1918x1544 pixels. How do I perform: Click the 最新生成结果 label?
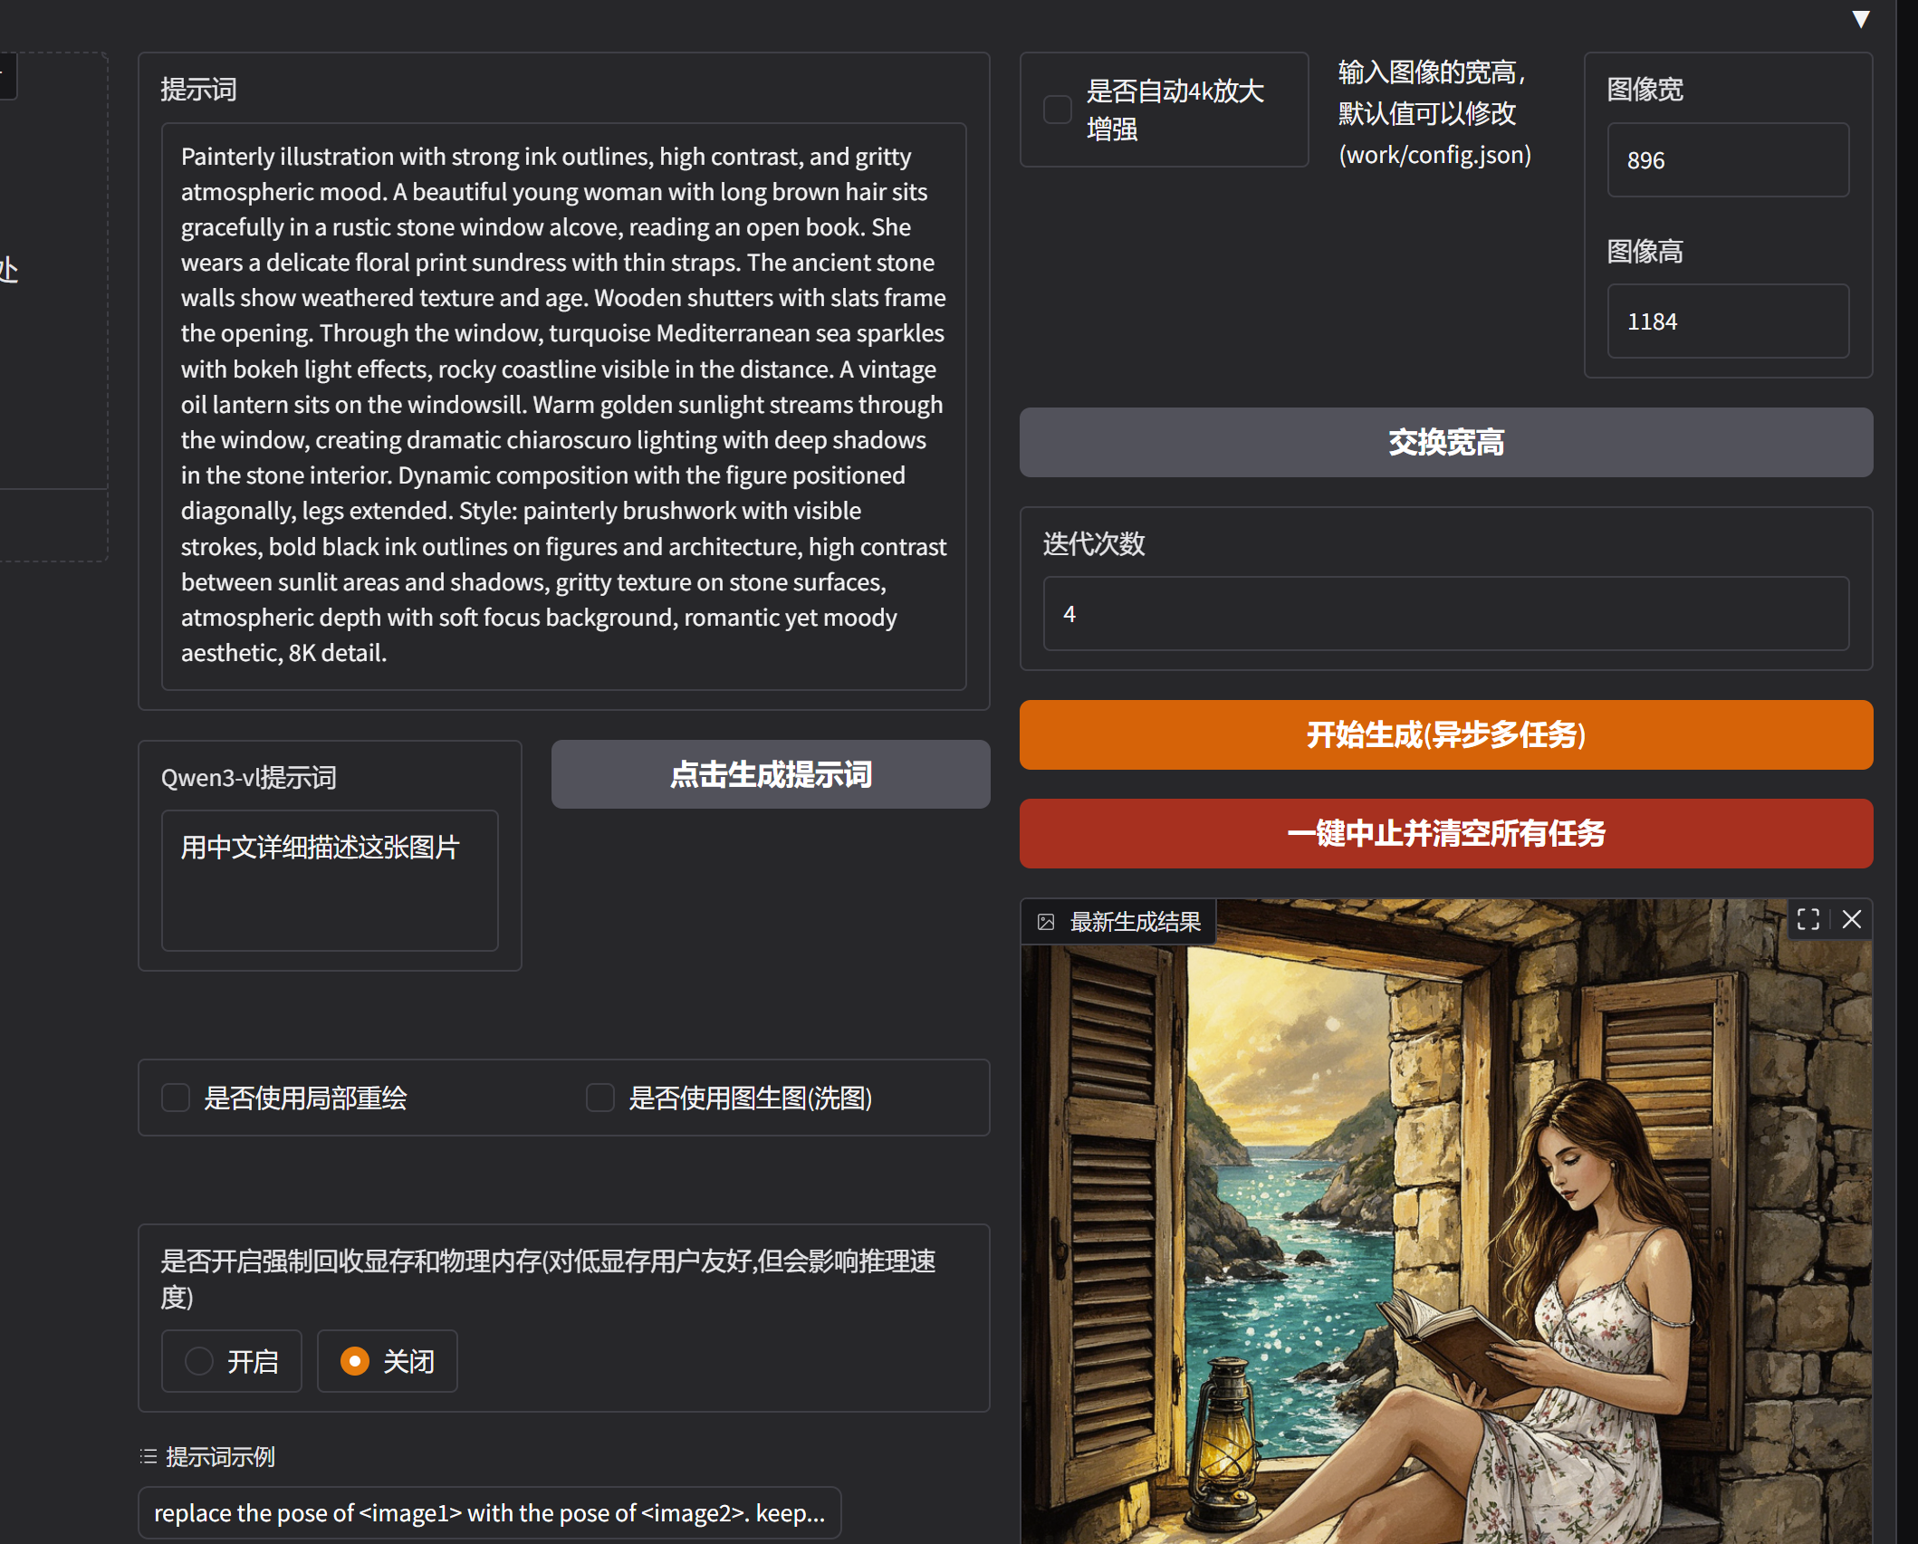point(1135,922)
